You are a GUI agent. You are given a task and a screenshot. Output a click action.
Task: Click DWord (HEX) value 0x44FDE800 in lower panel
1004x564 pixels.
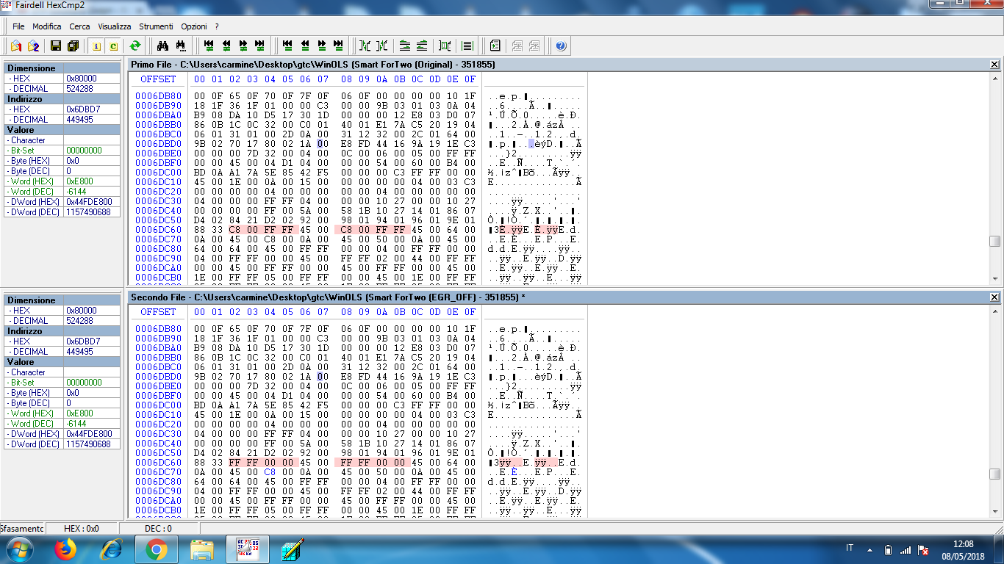92,434
